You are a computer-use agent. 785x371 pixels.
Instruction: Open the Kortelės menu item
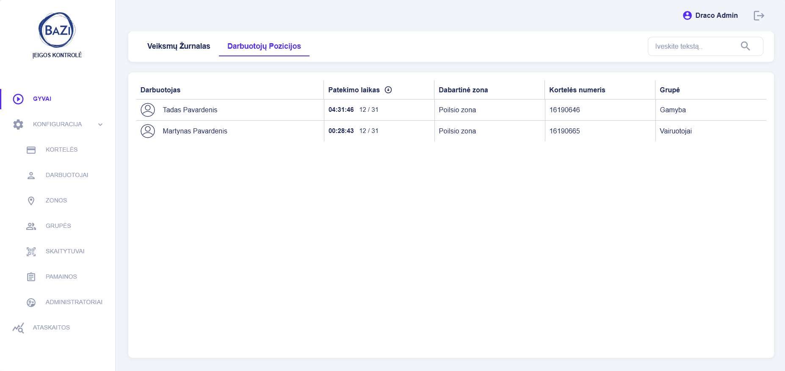tap(62, 150)
